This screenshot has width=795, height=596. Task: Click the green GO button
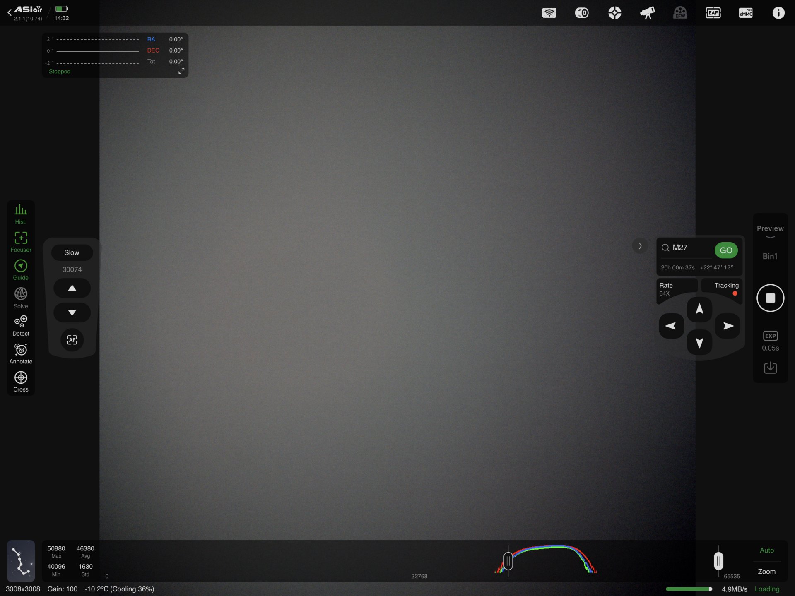click(x=726, y=250)
